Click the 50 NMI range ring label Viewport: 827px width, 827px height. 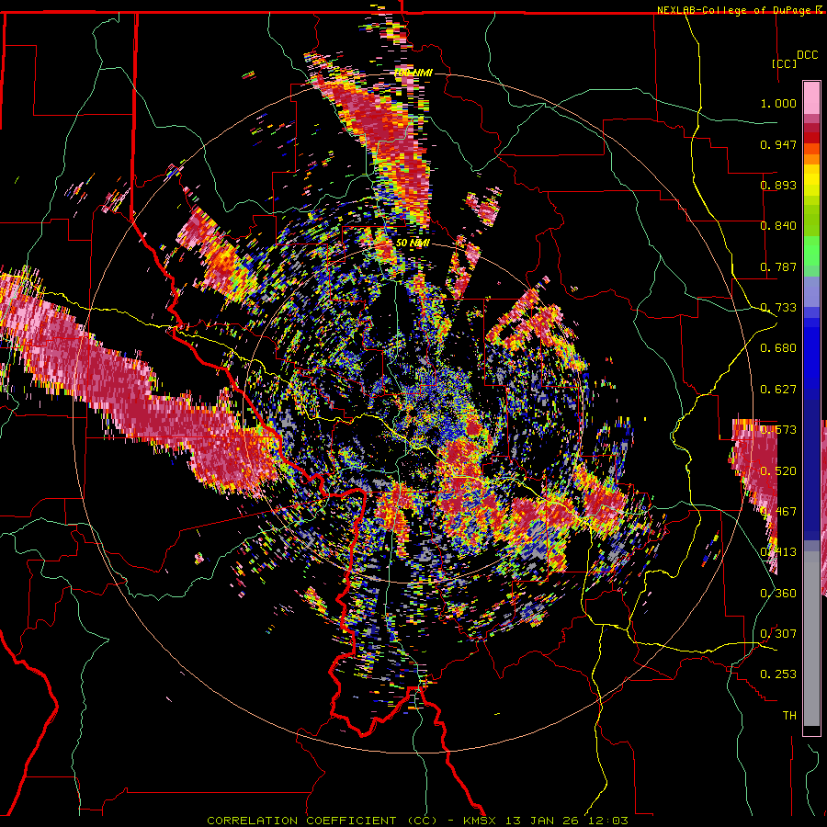coord(413,243)
